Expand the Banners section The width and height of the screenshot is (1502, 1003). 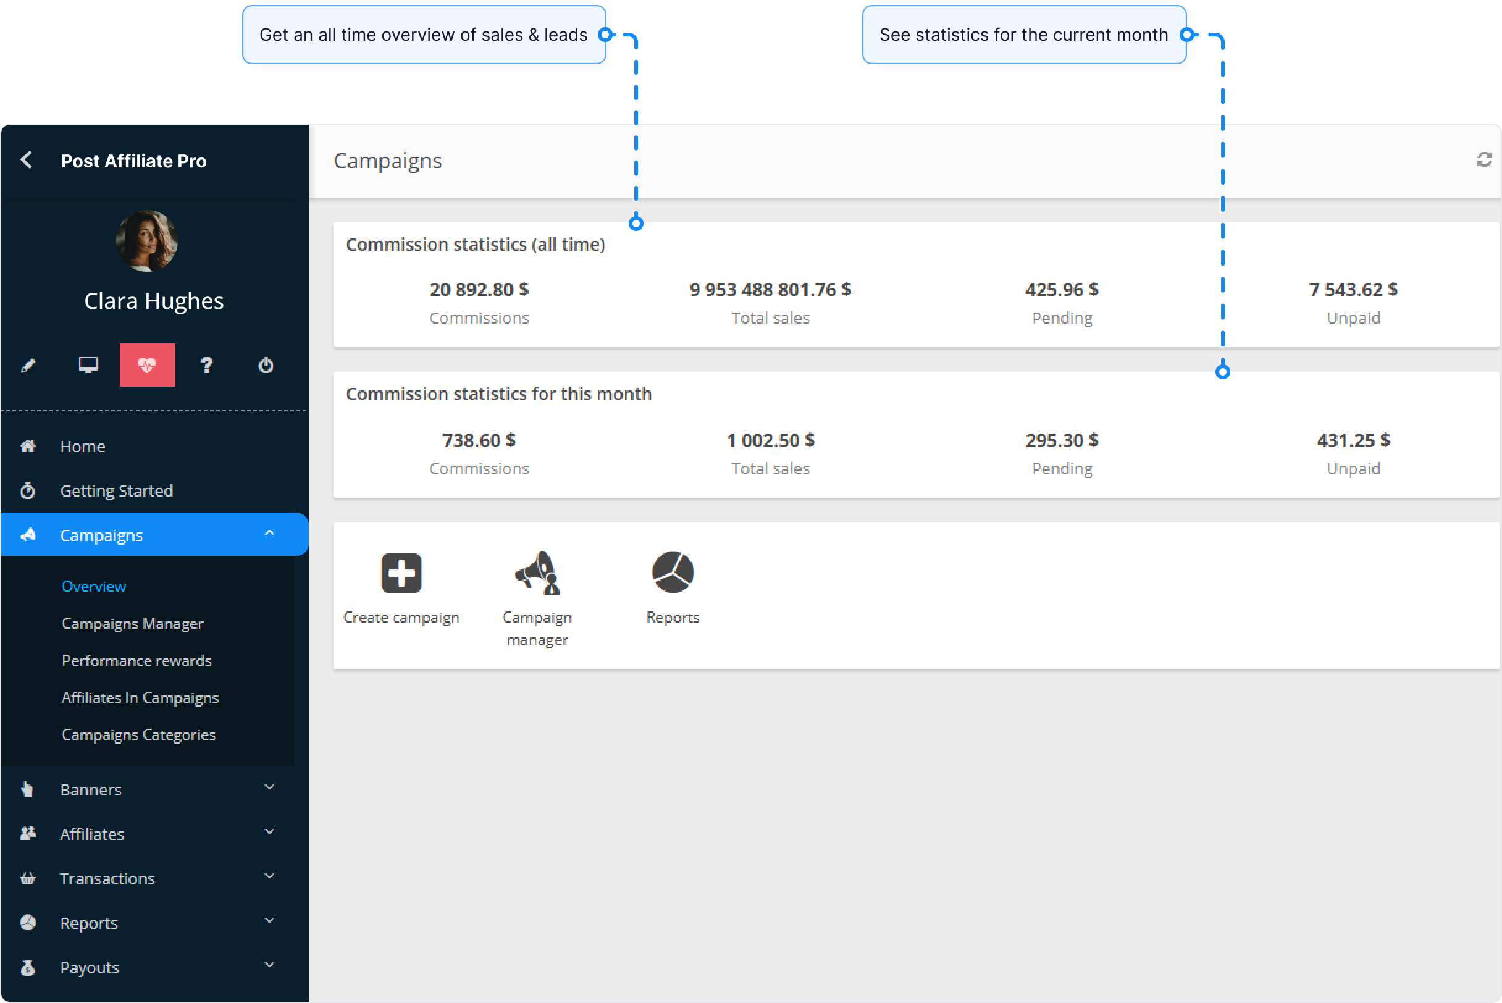pyautogui.click(x=269, y=788)
